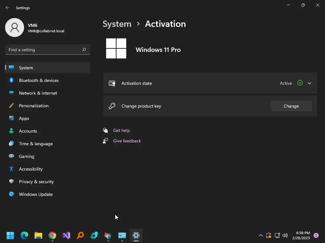Click the Give feedback person icon
The width and height of the screenshot is (325, 243).
(x=105, y=141)
